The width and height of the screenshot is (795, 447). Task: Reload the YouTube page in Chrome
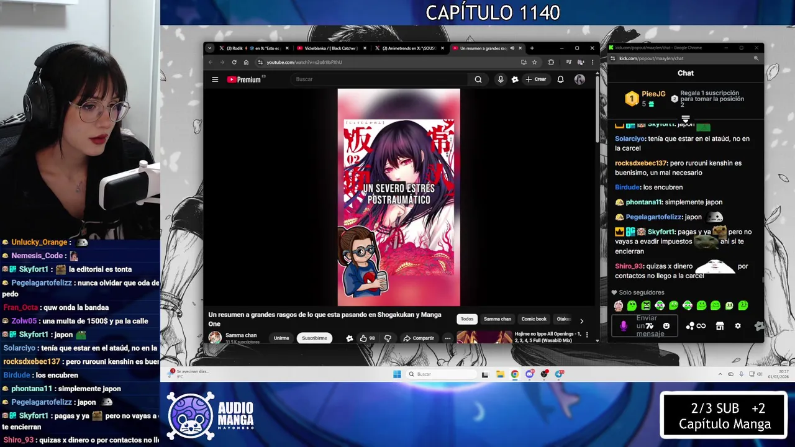234,62
